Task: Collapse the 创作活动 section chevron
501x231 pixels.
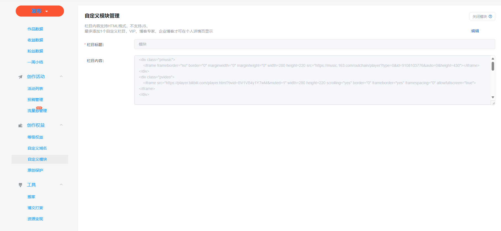Action: click(x=61, y=76)
